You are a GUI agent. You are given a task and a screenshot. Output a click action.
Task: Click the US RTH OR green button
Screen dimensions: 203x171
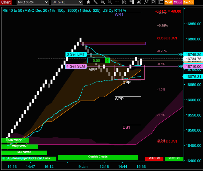[174, 159]
